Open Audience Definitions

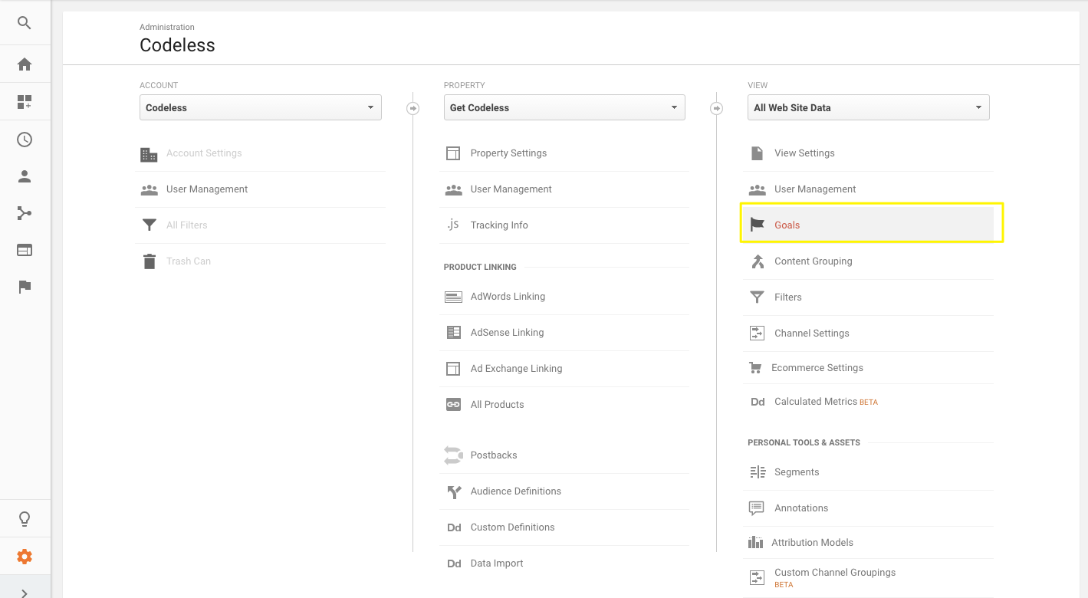click(x=515, y=491)
